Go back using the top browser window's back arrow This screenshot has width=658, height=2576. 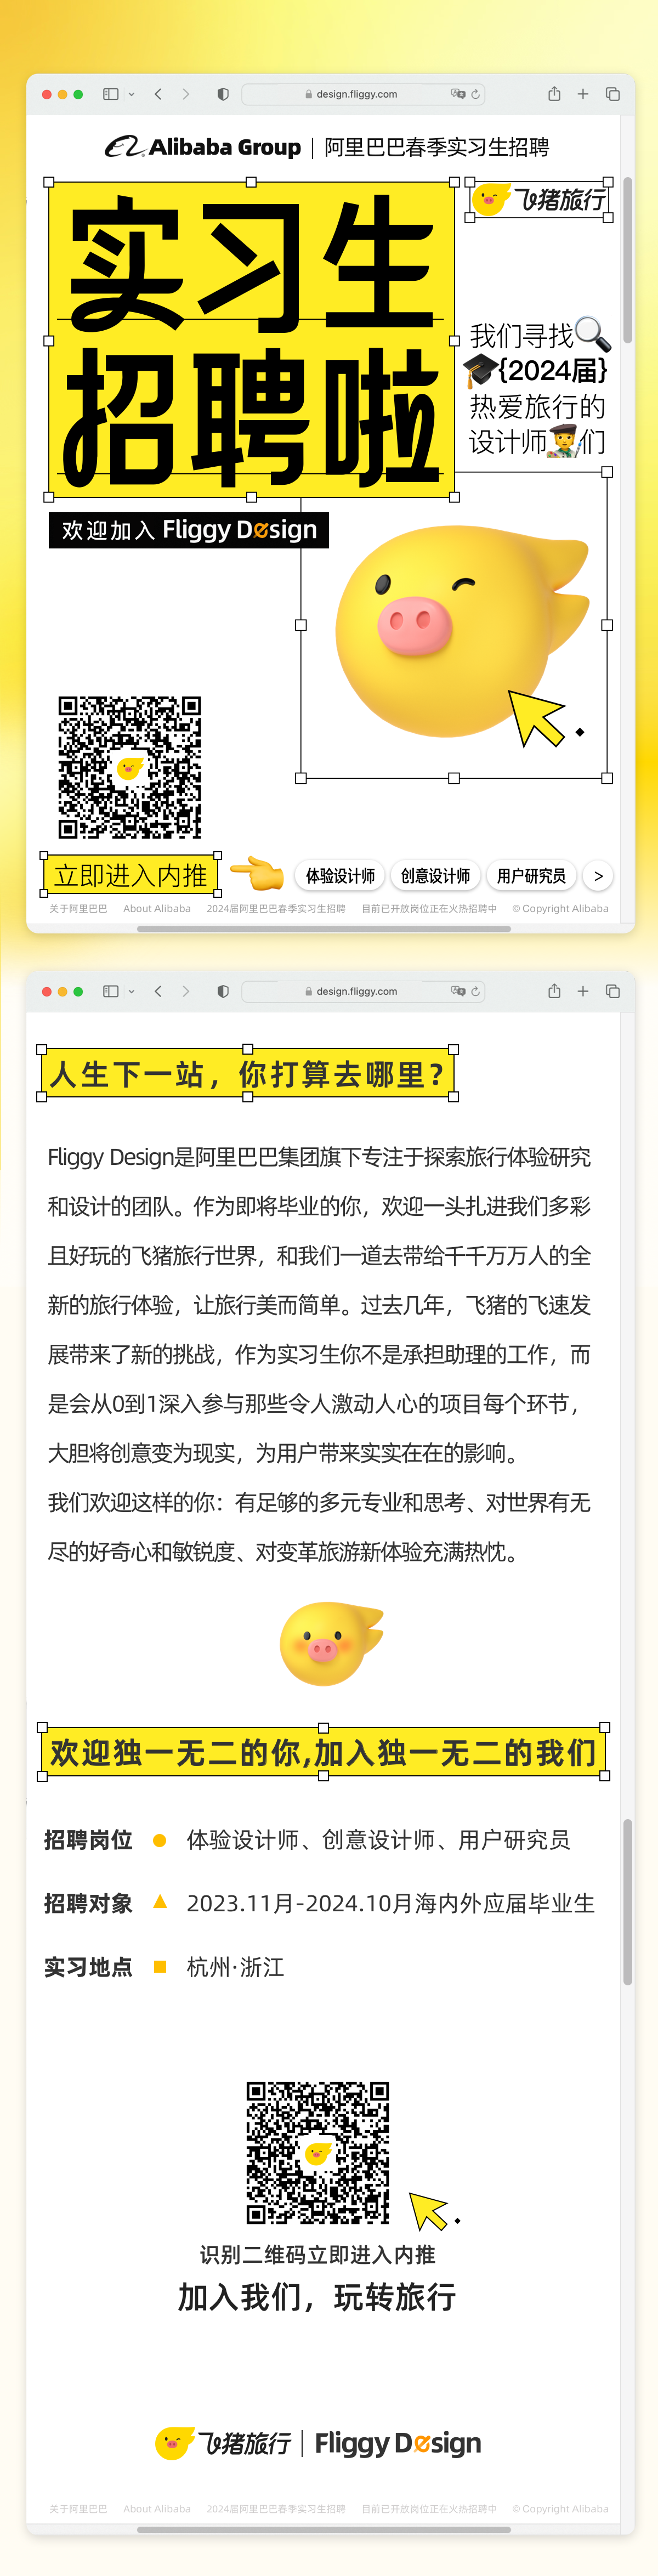(158, 94)
